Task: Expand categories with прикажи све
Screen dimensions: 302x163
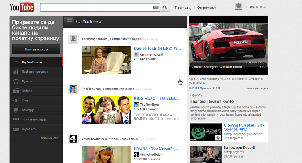Action: tap(51, 138)
